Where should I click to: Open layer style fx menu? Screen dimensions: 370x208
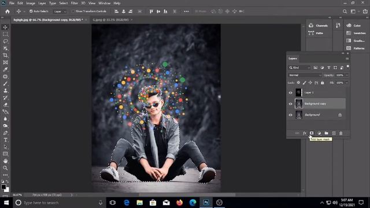305,133
